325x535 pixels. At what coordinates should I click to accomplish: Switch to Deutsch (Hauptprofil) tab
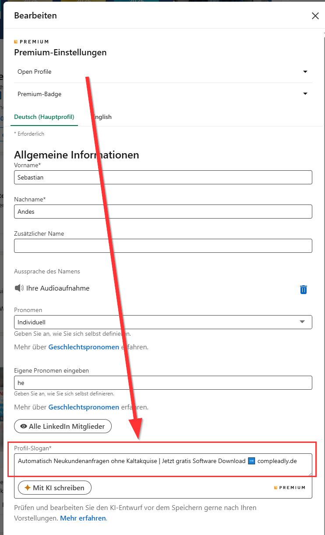click(x=44, y=117)
